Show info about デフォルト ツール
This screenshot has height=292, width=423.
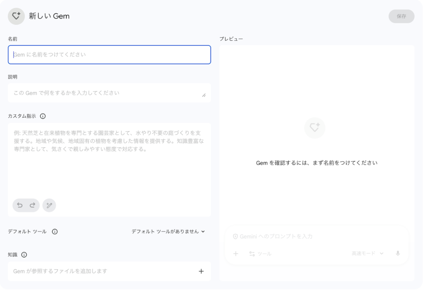[55, 232]
